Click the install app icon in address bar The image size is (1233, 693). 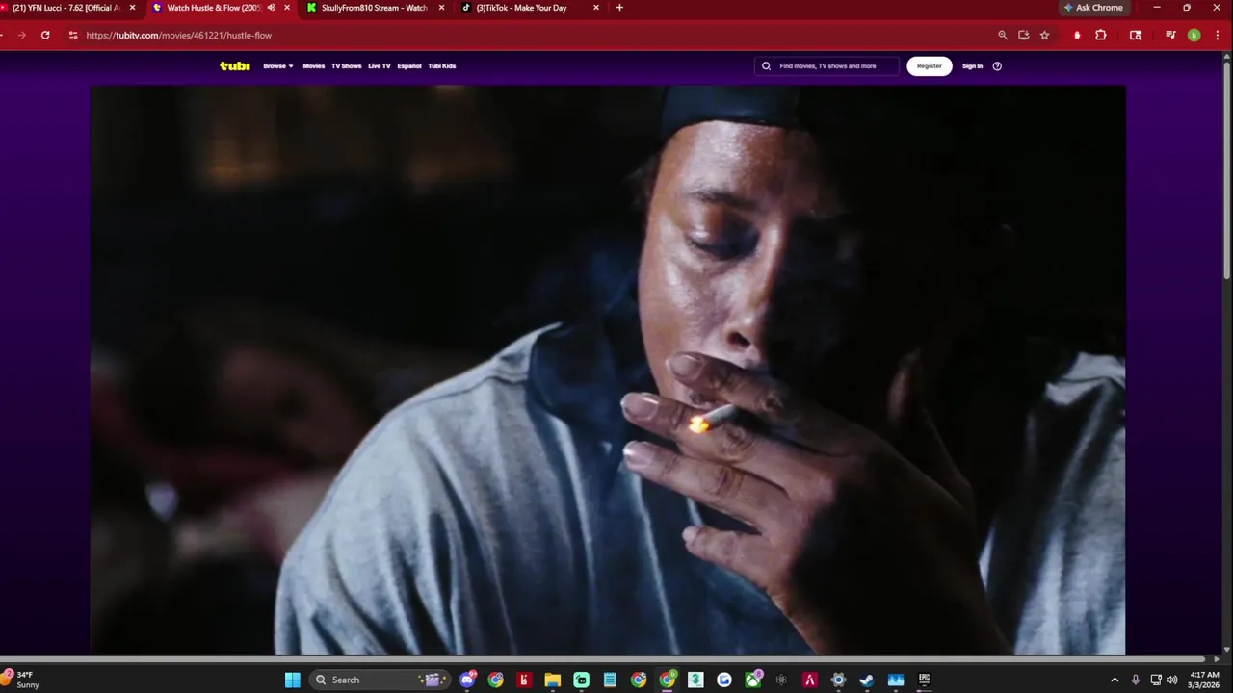pos(1024,35)
